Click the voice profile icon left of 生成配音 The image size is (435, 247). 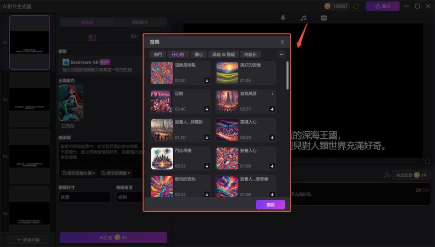387,175
